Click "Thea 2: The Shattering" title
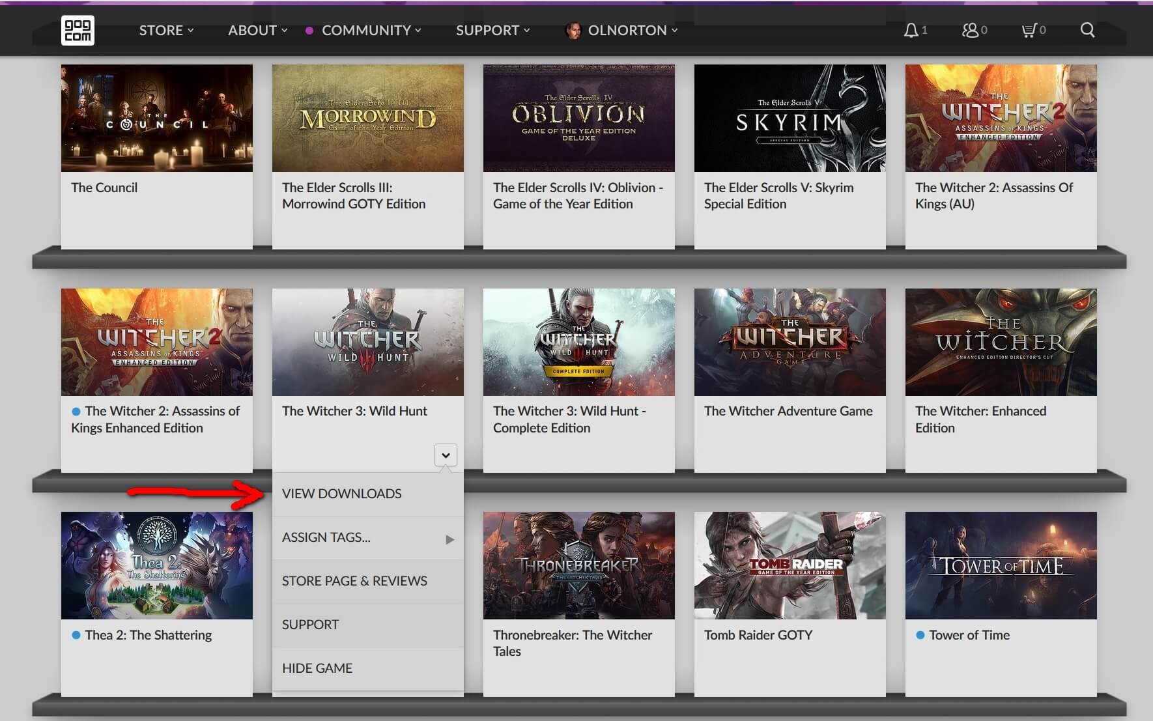Screen dimensions: 1153x721 149,635
